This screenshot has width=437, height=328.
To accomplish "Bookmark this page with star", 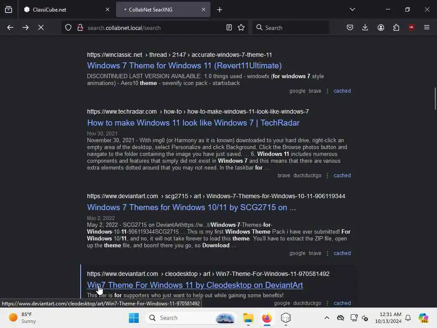I will pyautogui.click(x=241, y=27).
